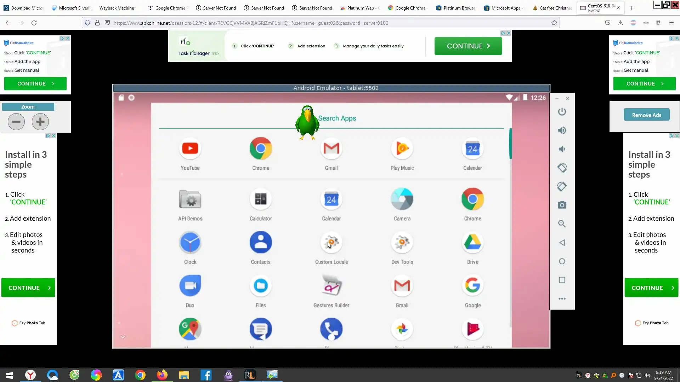
Task: Switch to the Microsoft Apps tab
Action: pyautogui.click(x=505, y=8)
